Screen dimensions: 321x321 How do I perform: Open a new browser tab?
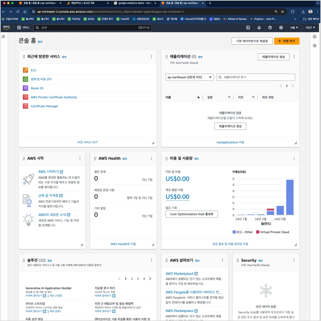click(x=210, y=3)
